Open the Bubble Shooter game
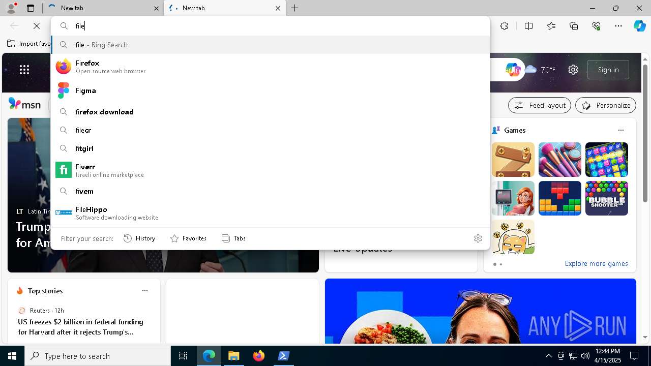651x366 pixels. pyautogui.click(x=607, y=198)
